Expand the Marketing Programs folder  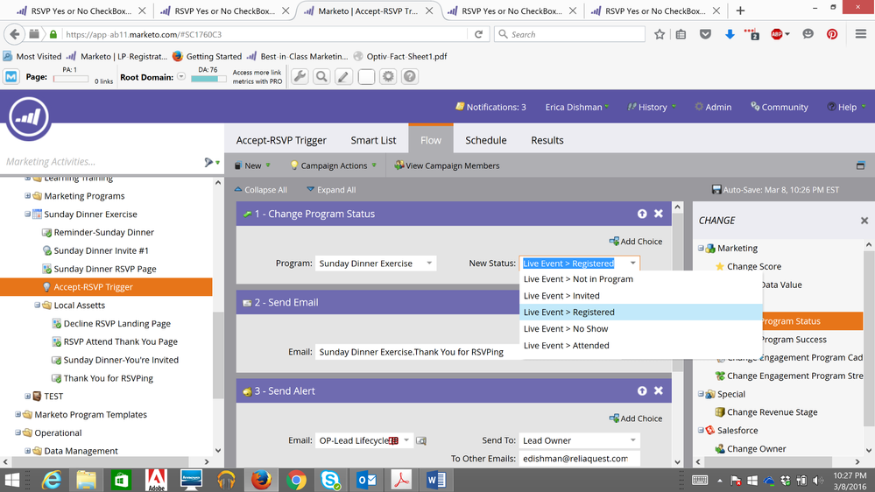(x=27, y=196)
